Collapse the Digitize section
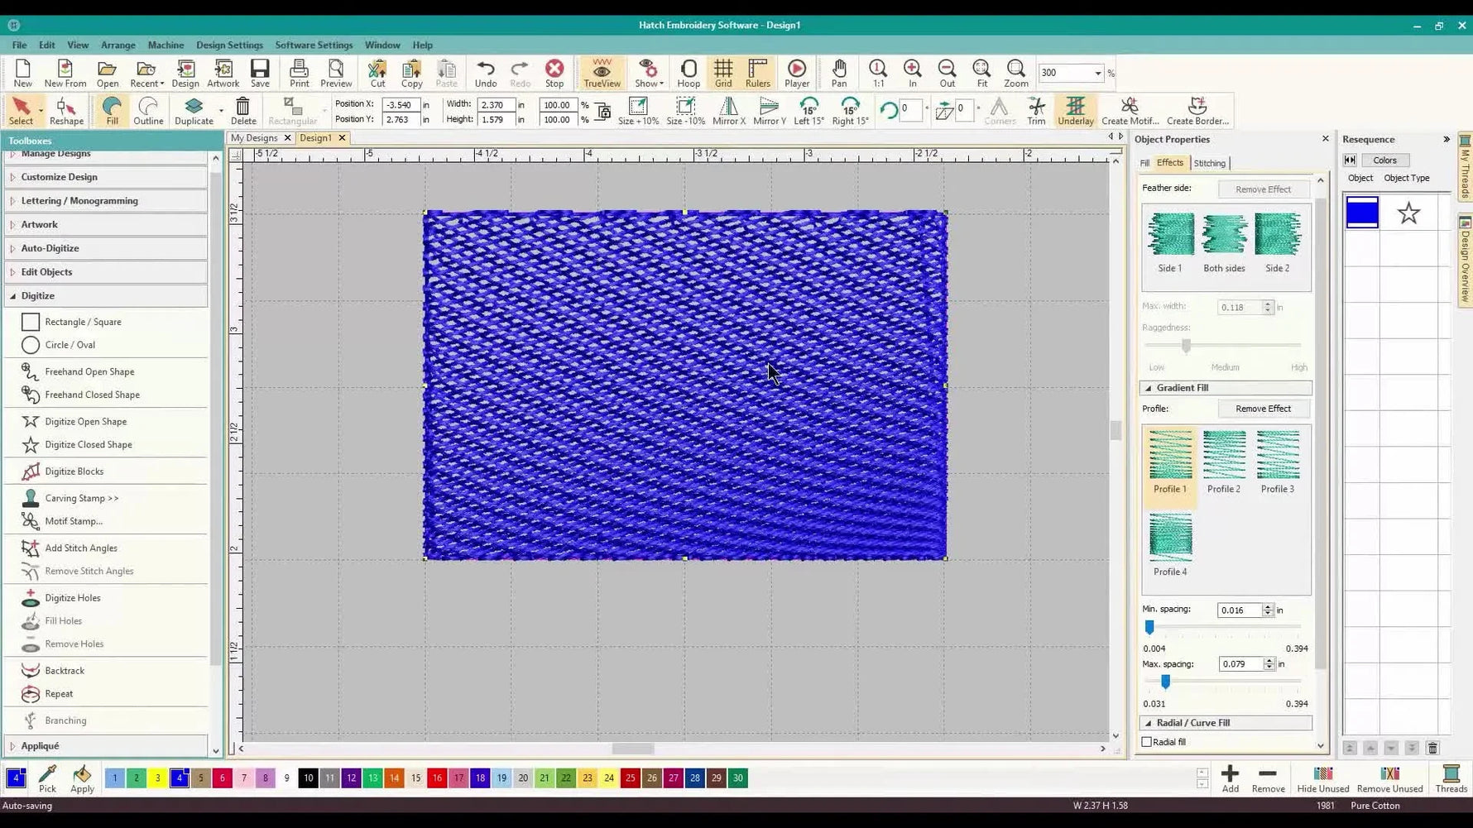Image resolution: width=1473 pixels, height=828 pixels. (x=37, y=295)
